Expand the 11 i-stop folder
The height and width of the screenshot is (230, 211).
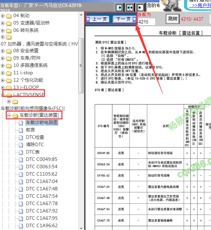[2, 73]
